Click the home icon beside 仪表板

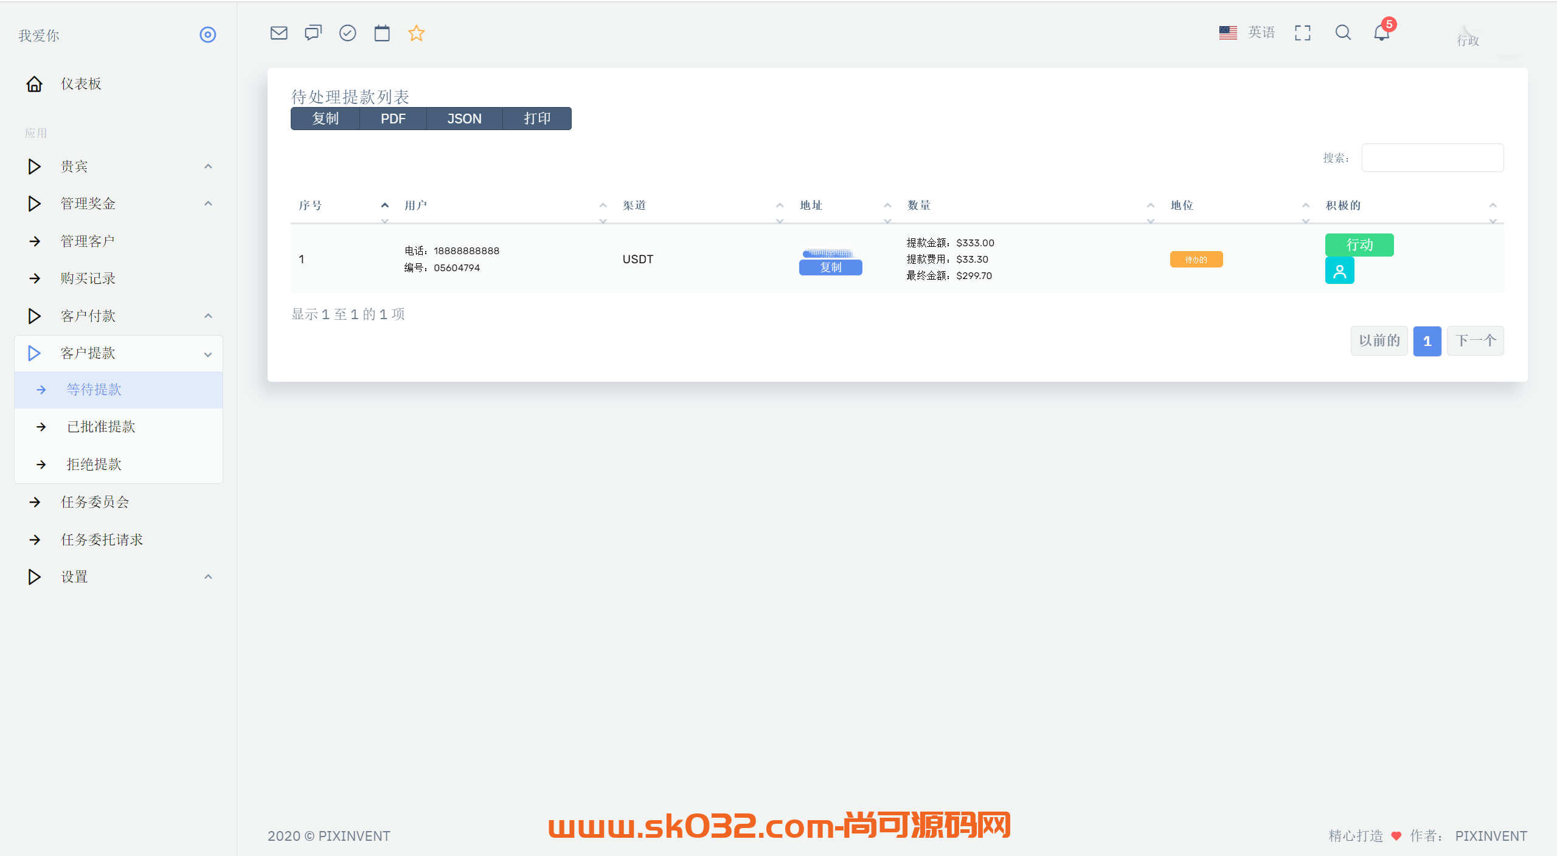(x=35, y=84)
